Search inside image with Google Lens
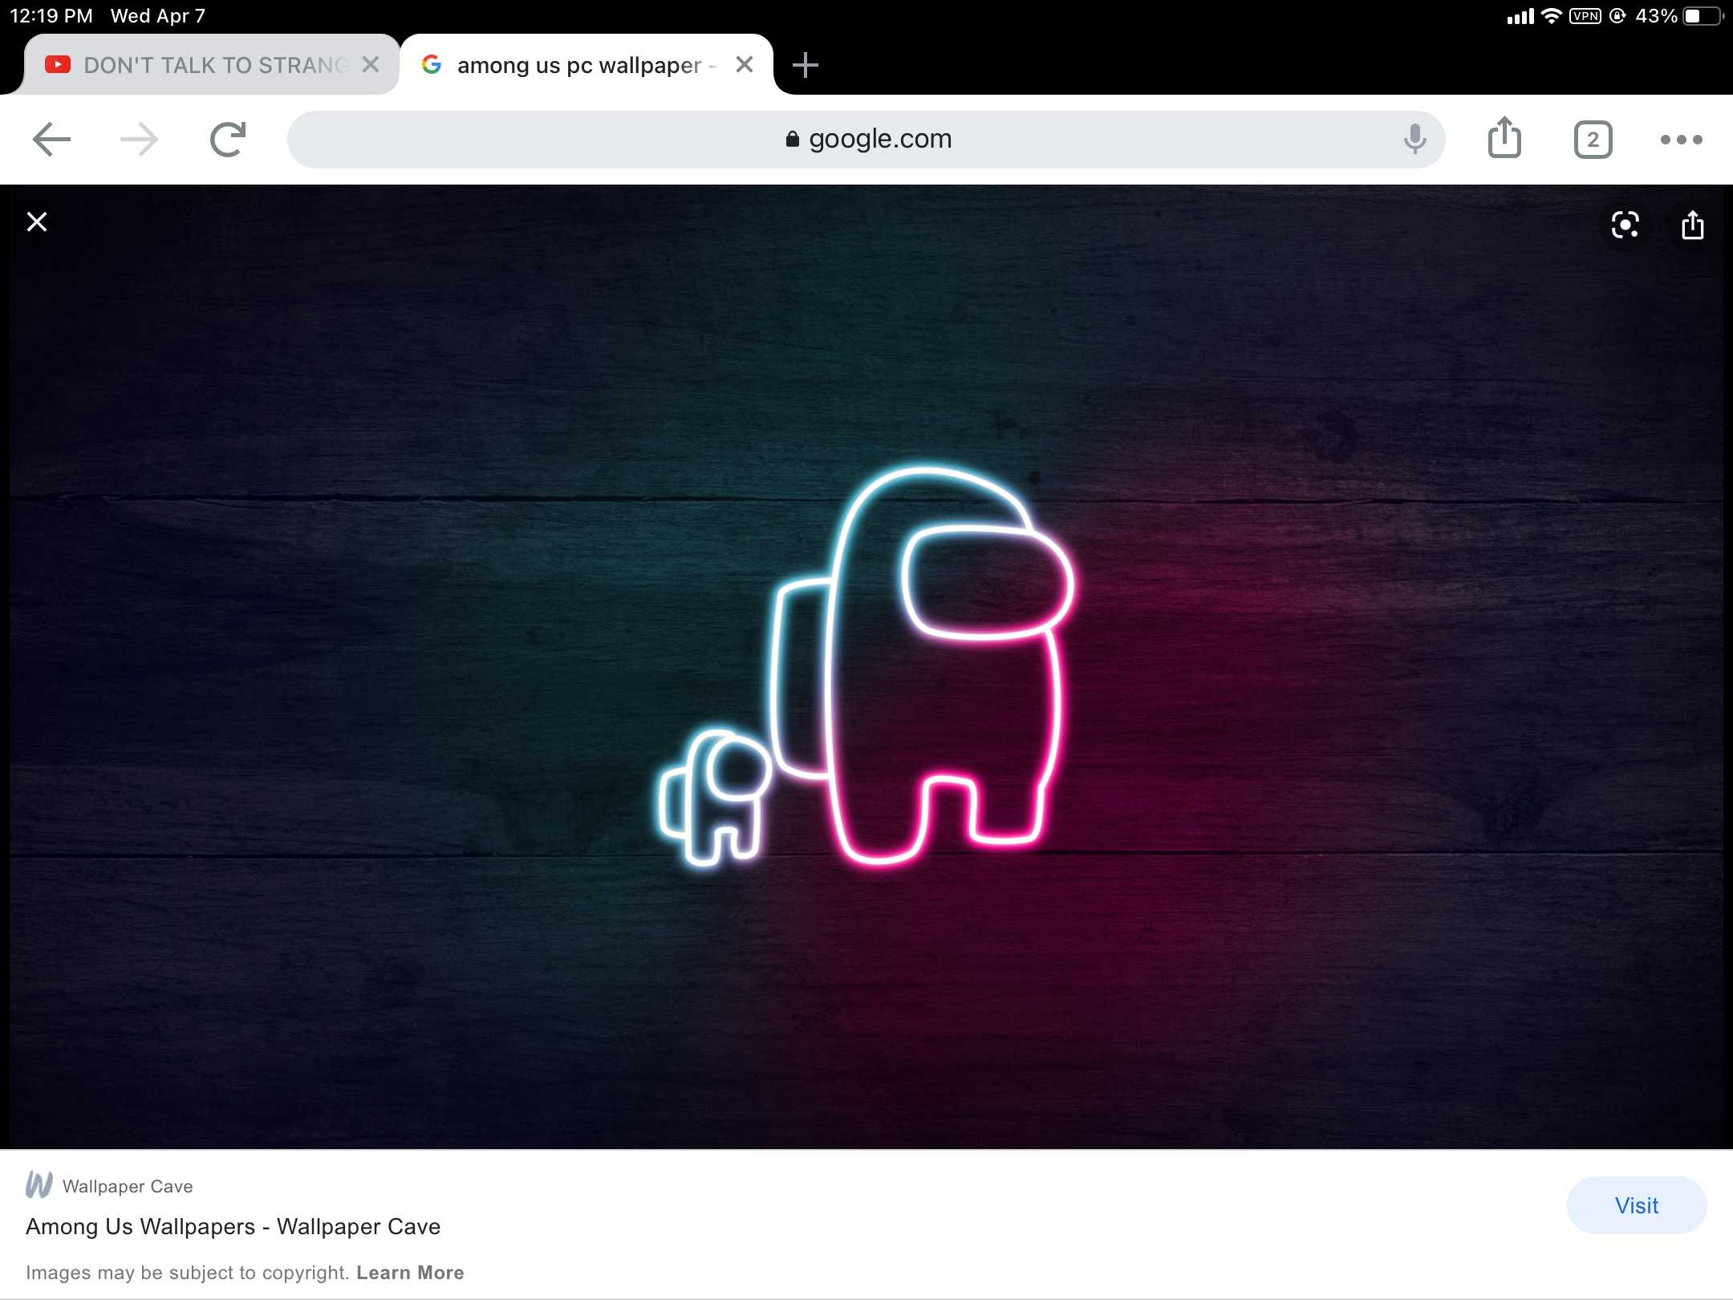Screen dimensions: 1733x1300 point(1625,225)
